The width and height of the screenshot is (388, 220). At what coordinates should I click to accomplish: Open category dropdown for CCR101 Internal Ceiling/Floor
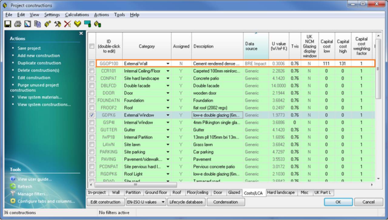click(168, 71)
